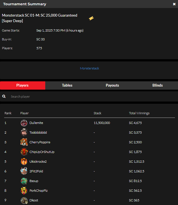Click winnings SC 365
The width and height of the screenshot is (178, 205).
134,200
